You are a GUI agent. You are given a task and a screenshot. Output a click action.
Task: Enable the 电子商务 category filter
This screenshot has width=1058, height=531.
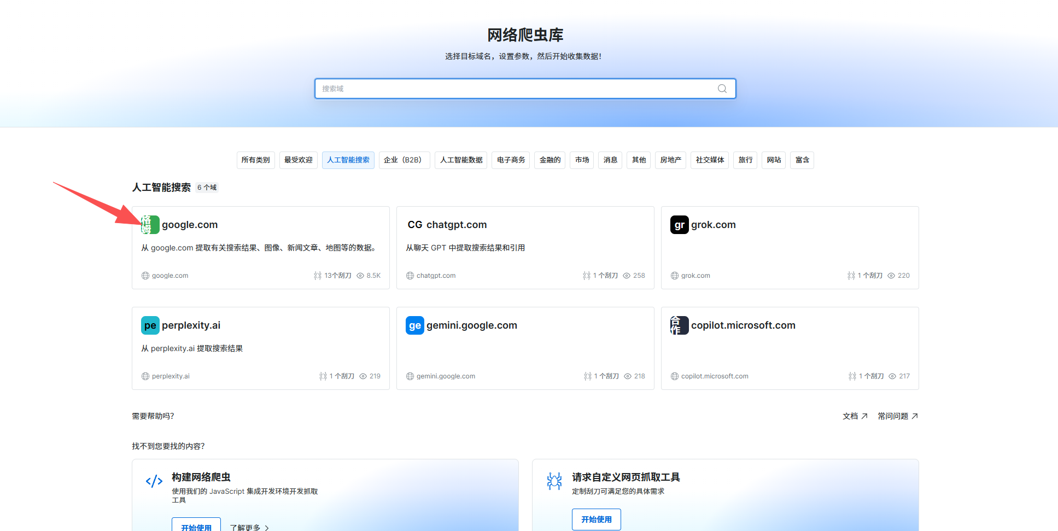[x=510, y=160]
